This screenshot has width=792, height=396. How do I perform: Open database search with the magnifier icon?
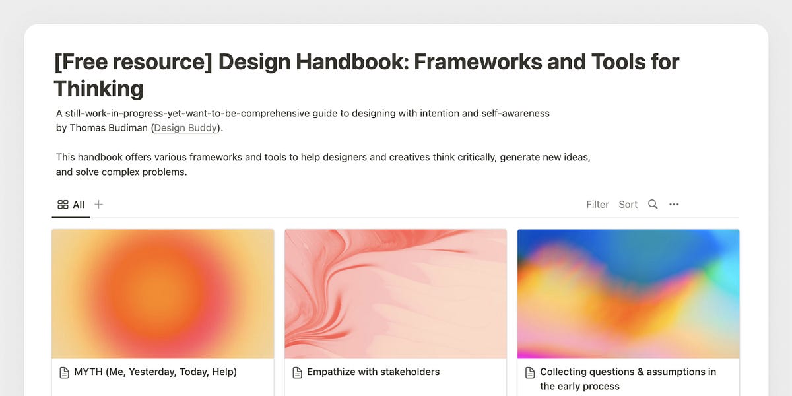tap(652, 205)
